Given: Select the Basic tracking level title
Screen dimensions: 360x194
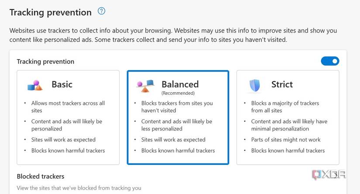Looking at the screenshot, I should 62,84.
